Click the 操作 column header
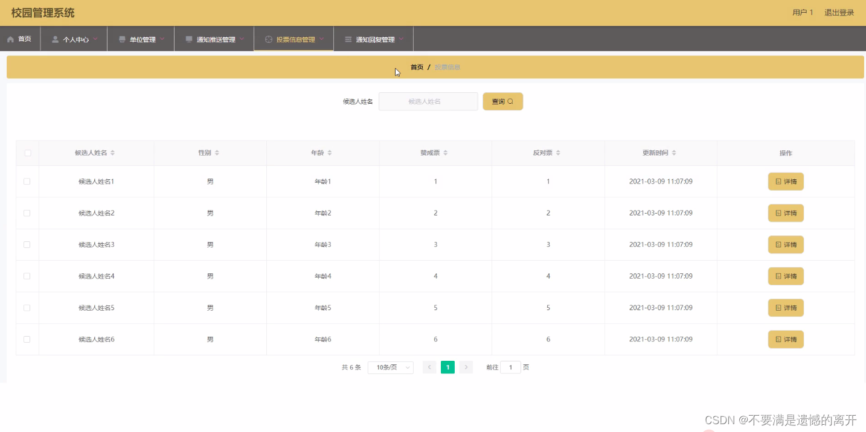Screen dimensions: 866x432 point(786,153)
